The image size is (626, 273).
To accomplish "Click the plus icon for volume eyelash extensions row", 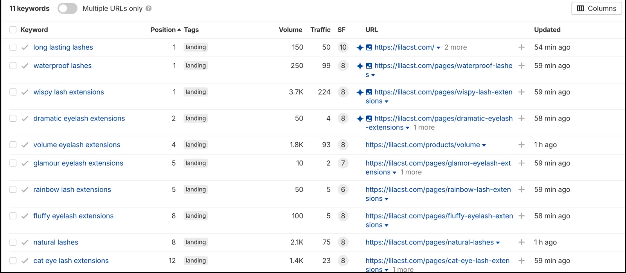I will tap(522, 145).
